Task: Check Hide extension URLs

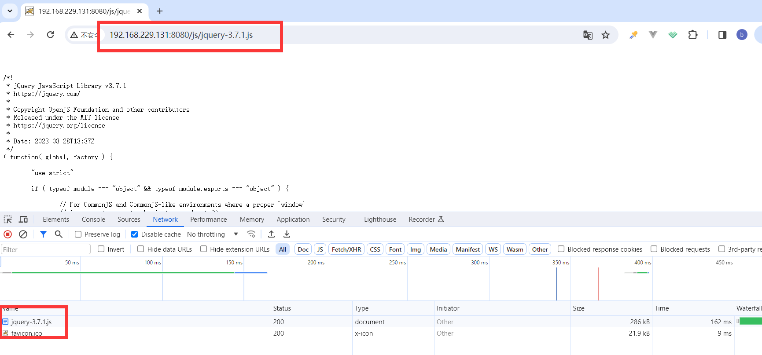Action: click(203, 249)
